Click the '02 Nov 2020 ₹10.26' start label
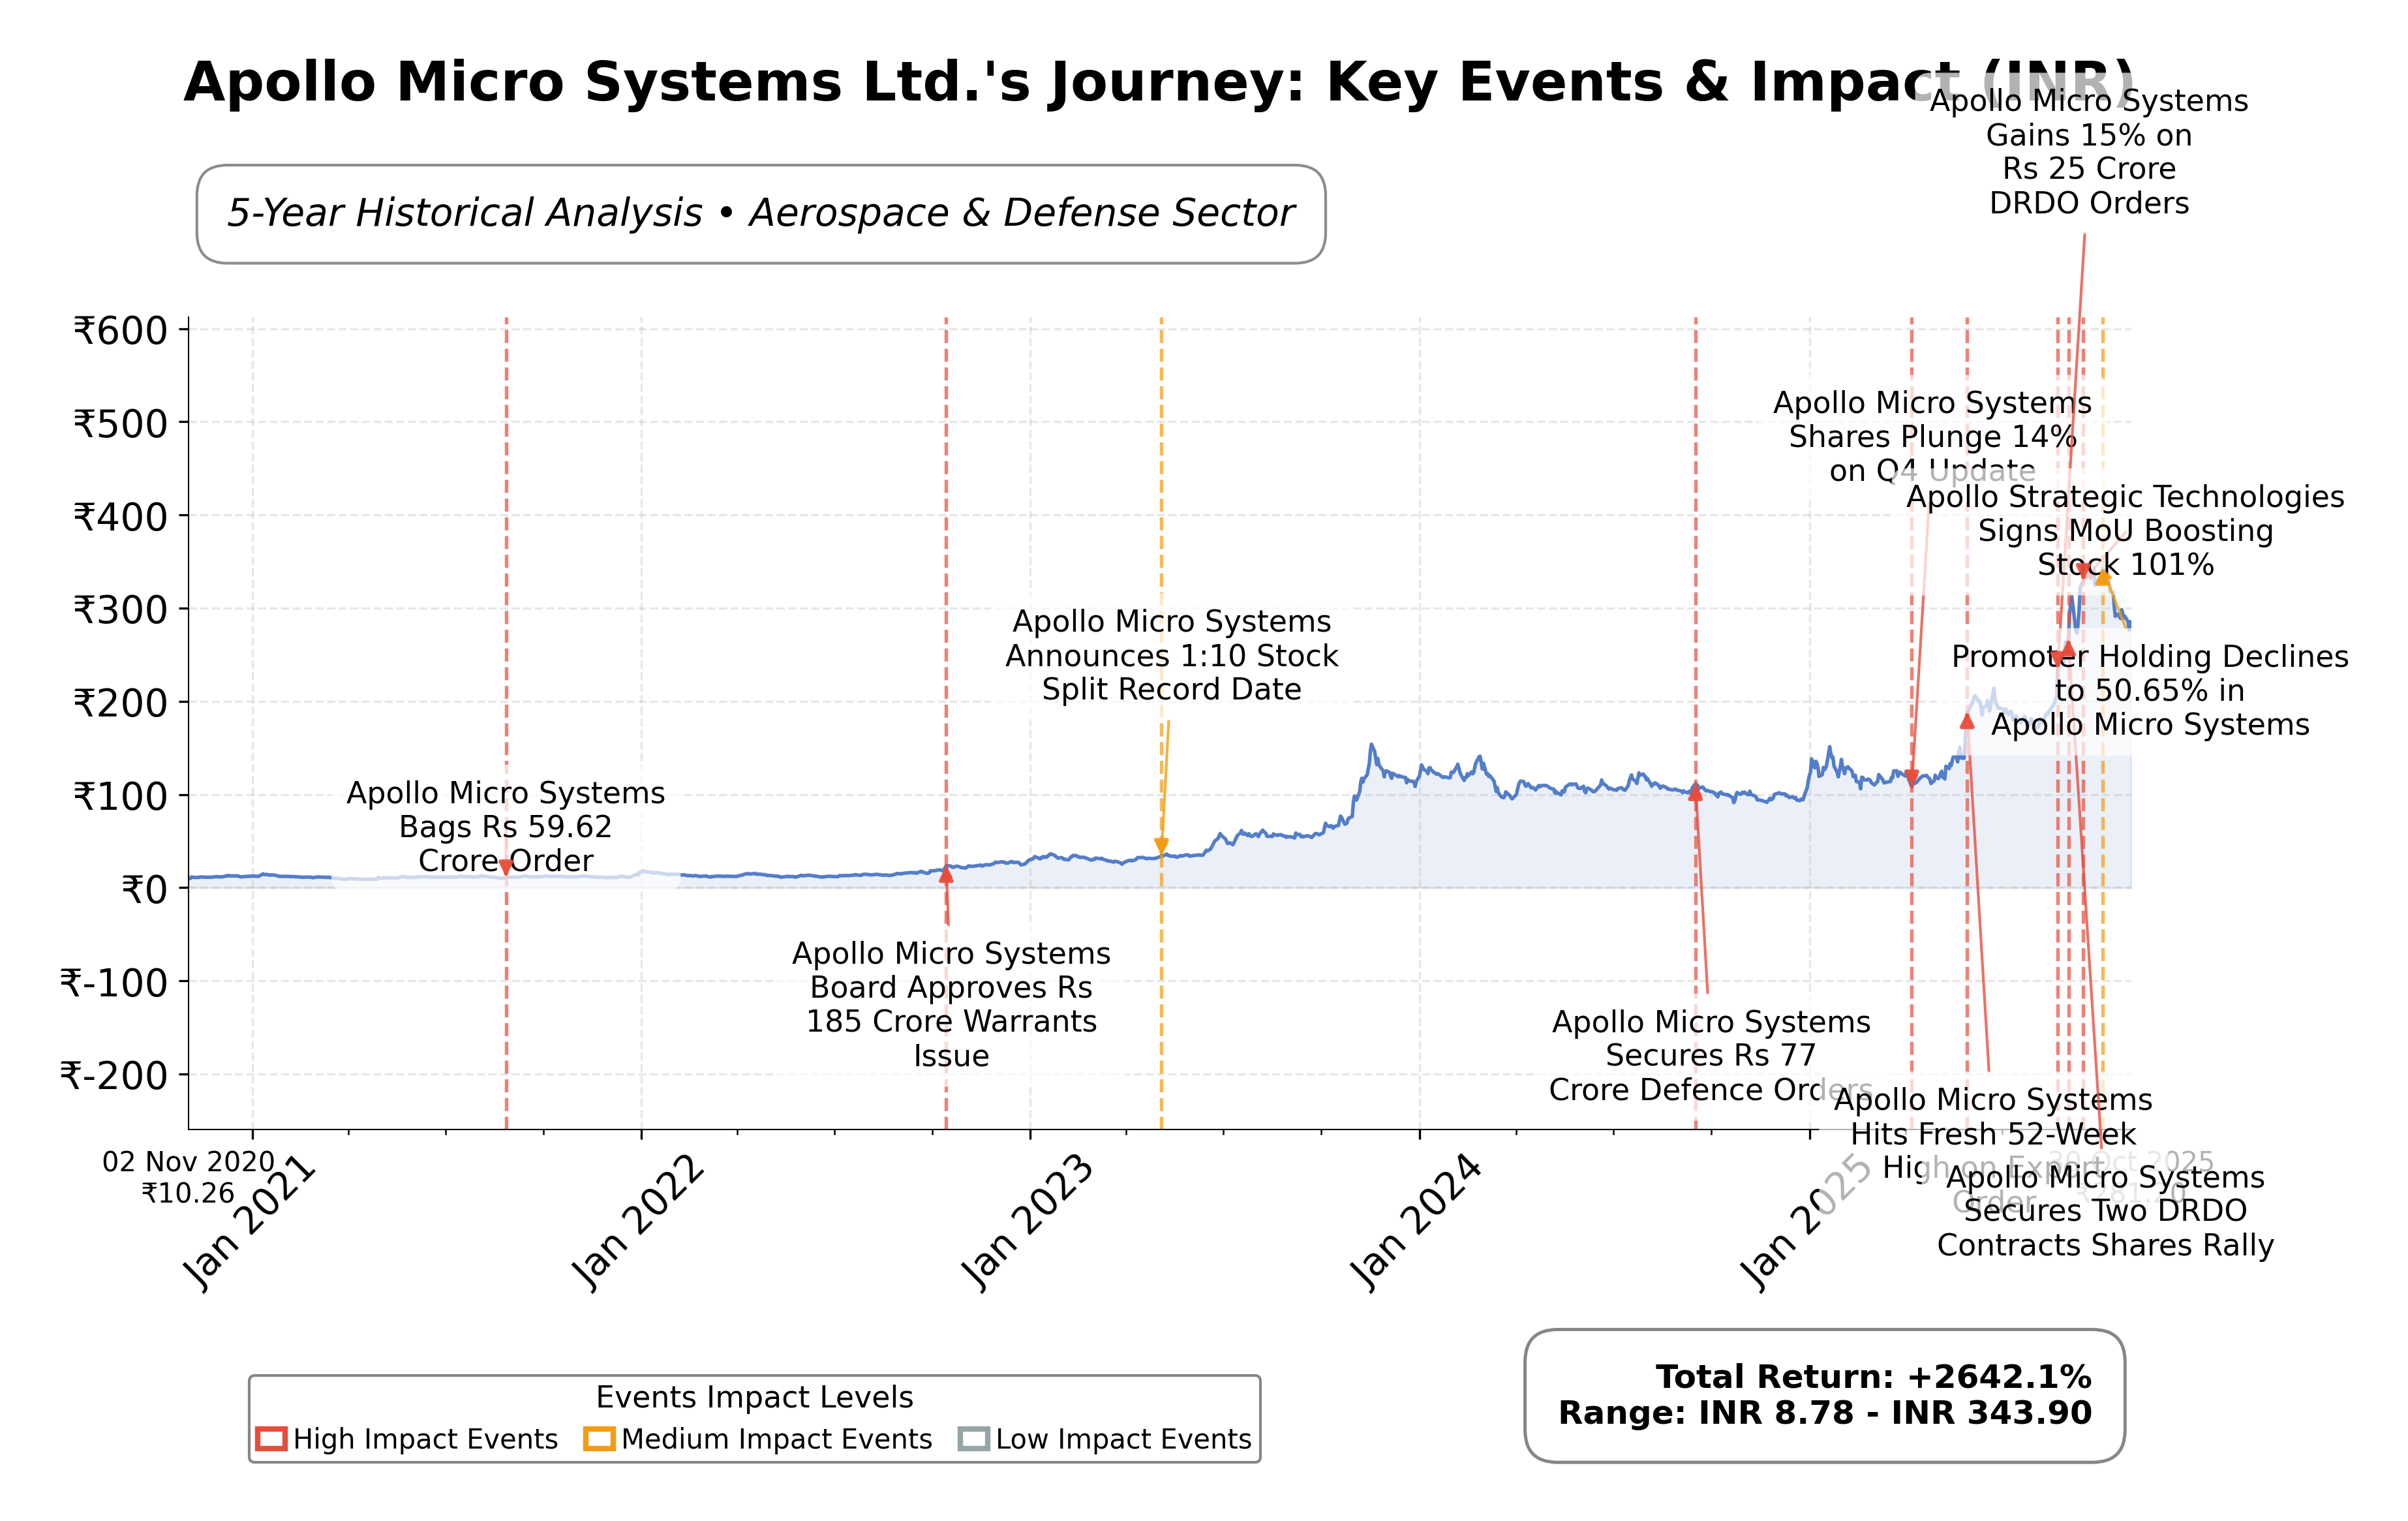2408x1521 pixels. click(x=188, y=1177)
